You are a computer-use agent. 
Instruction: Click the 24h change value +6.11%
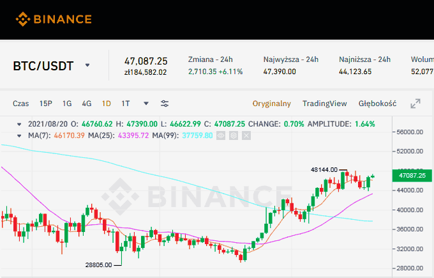(230, 72)
